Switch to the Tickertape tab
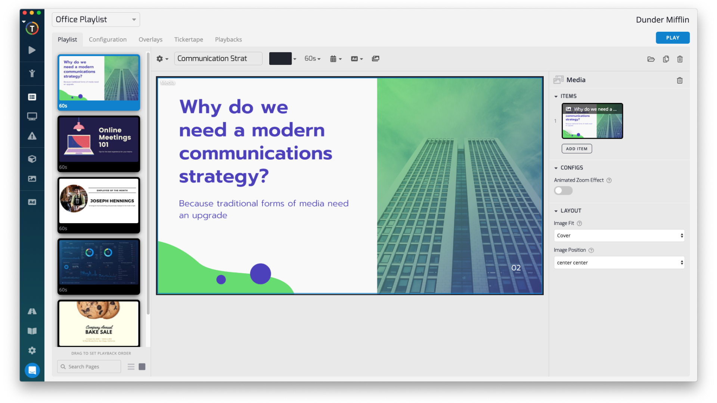 (189, 40)
